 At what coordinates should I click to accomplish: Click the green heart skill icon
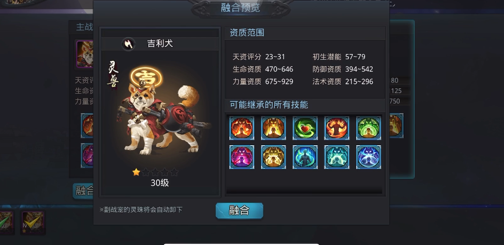coord(305,128)
